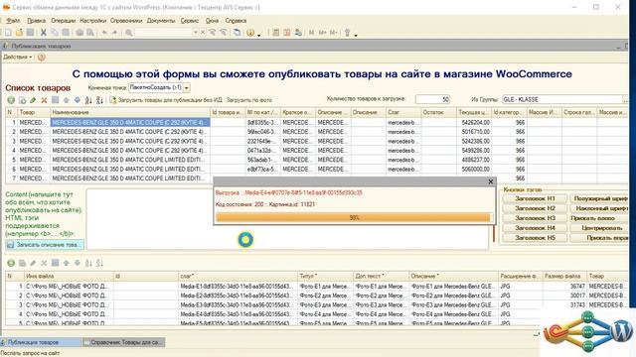Delete row with red X in product toolbar

[44, 100]
